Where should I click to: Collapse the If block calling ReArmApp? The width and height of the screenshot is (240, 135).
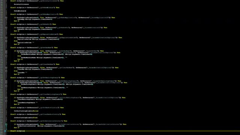tap(6, 18)
